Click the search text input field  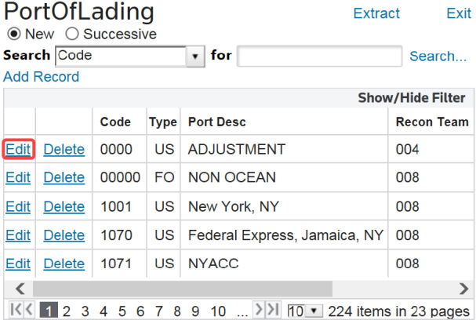click(319, 56)
